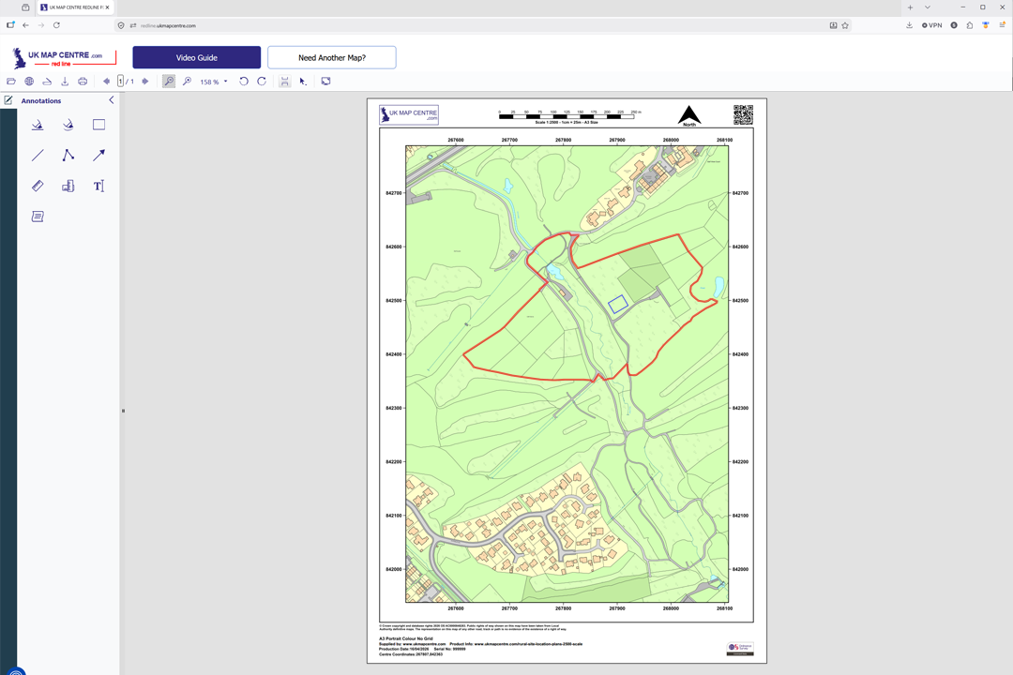
Task: Click the print icon in the PDF toolbar
Action: tap(83, 81)
